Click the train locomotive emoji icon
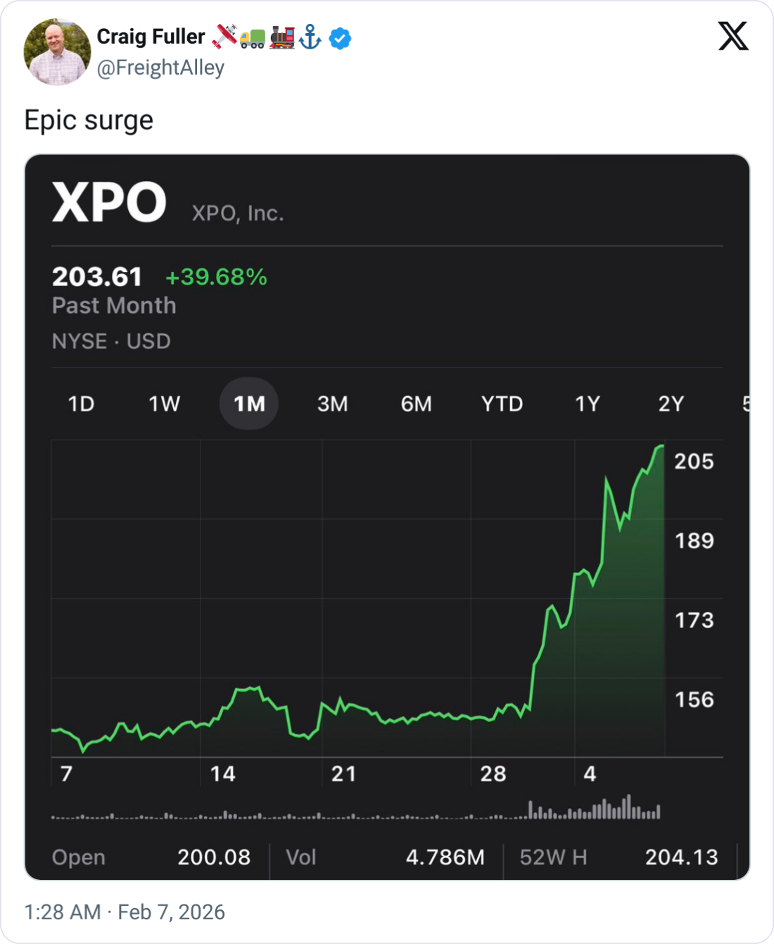The image size is (774, 944). pyautogui.click(x=281, y=37)
